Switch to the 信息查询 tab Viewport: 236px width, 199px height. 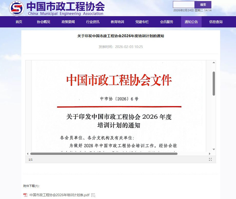coord(215,22)
